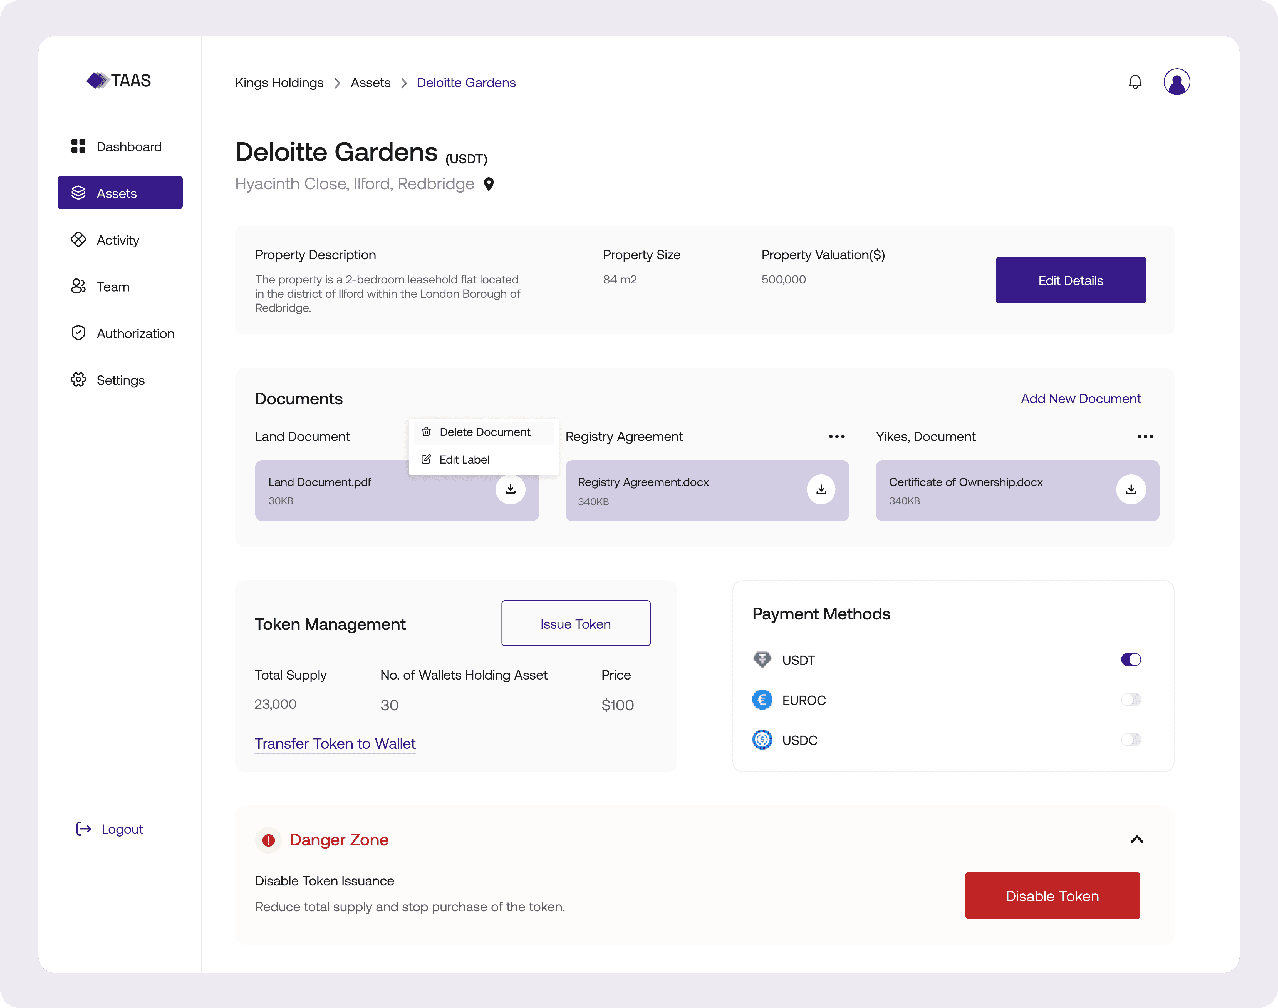Enable EUROC payment method
The image size is (1278, 1008).
(x=1130, y=700)
